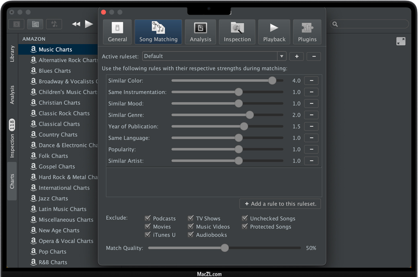Screen dimensions: 418x277
Task: Open the General preferences pane
Action: click(117, 32)
